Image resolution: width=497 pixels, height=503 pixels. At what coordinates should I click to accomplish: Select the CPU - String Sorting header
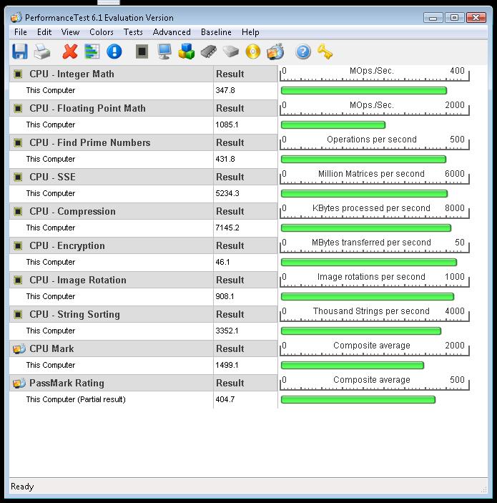pos(74,314)
